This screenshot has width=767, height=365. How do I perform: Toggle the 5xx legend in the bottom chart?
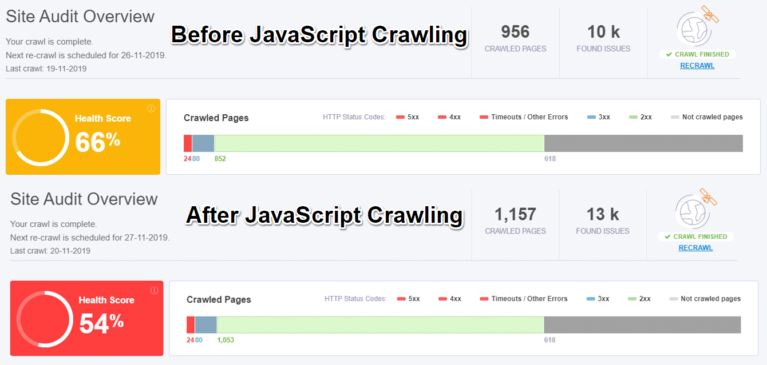coord(401,298)
